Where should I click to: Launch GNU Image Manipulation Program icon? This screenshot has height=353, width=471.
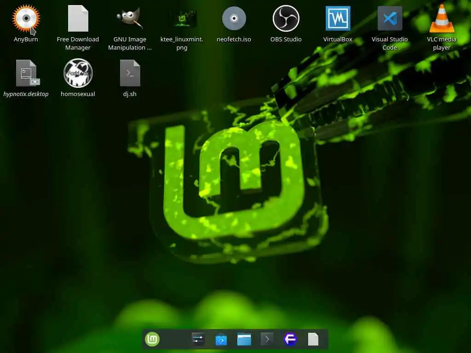tap(130, 18)
